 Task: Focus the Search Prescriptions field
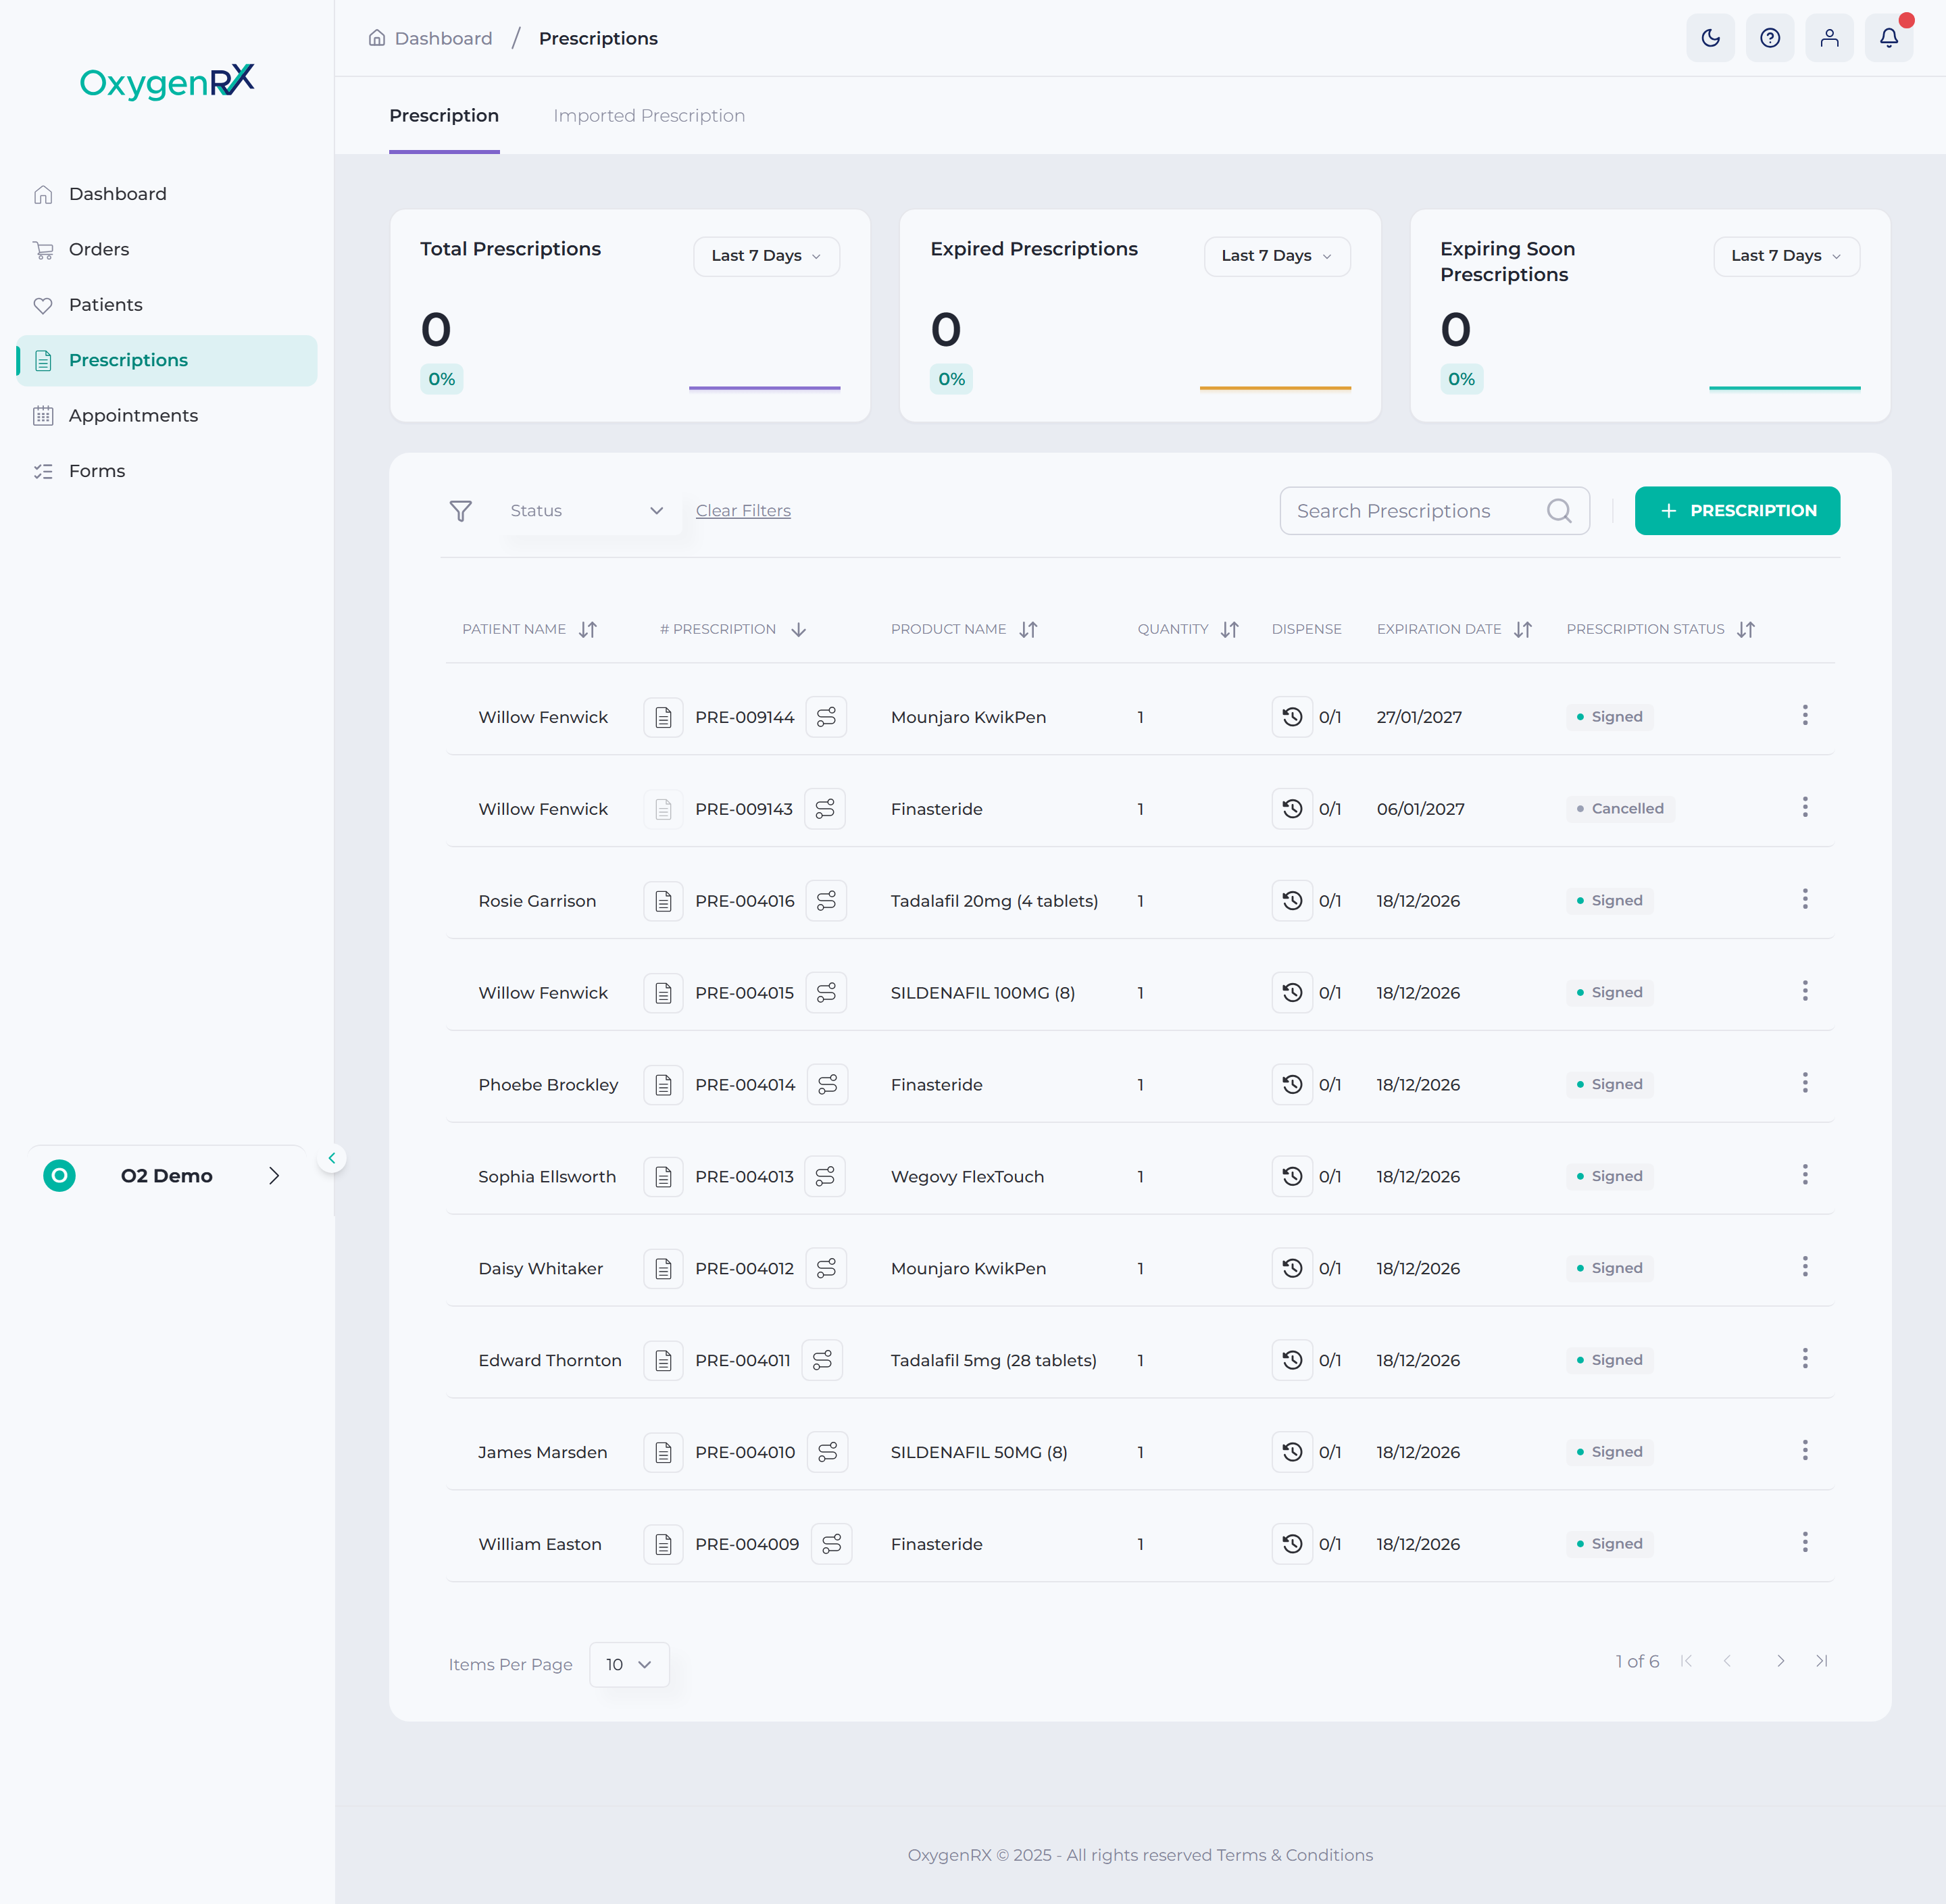coord(1434,511)
